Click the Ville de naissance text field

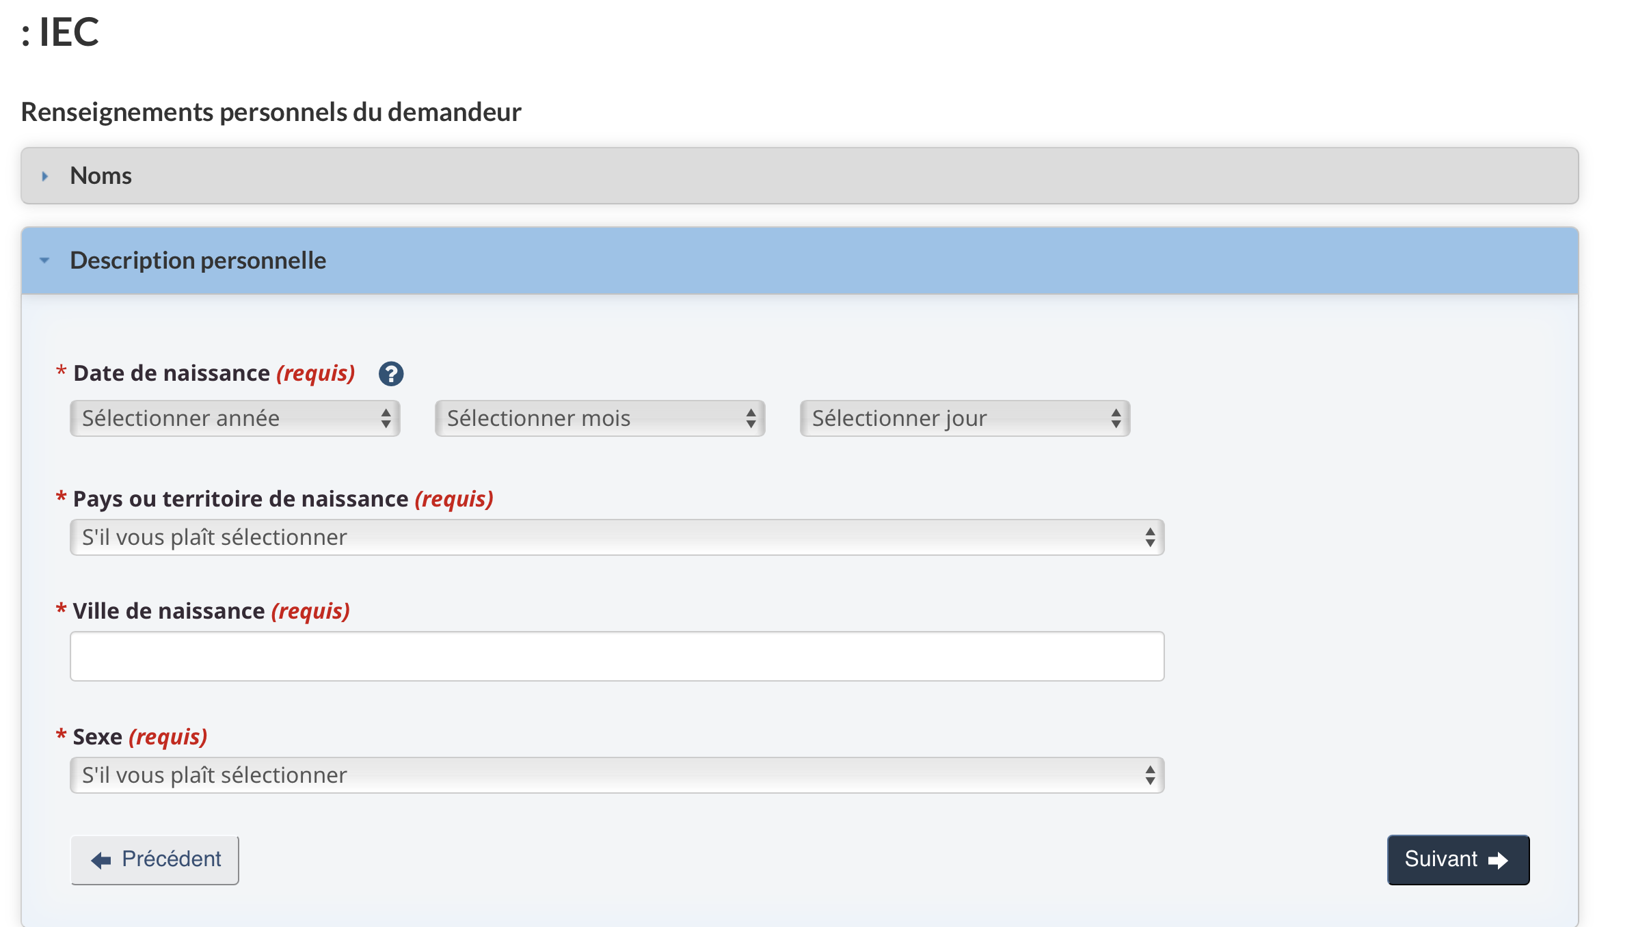(x=617, y=656)
